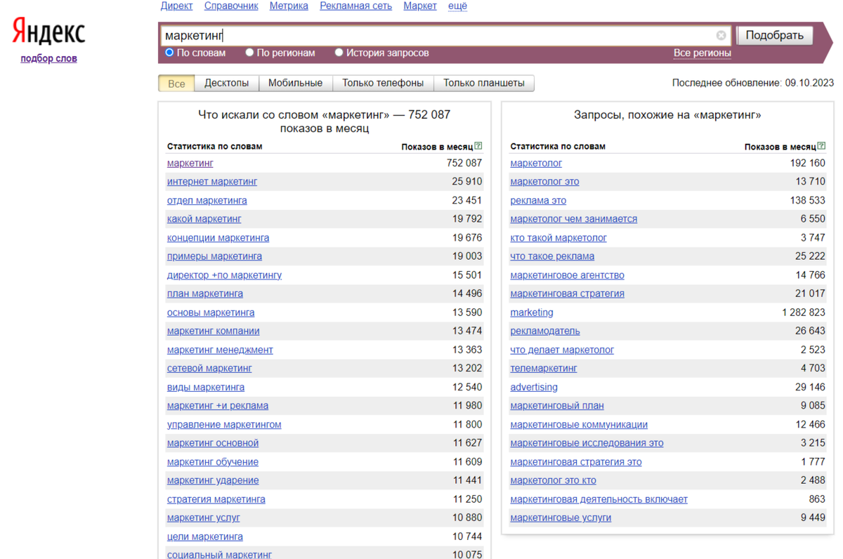Switch to the 'Все' device tab
The width and height of the screenshot is (843, 559).
pos(176,84)
